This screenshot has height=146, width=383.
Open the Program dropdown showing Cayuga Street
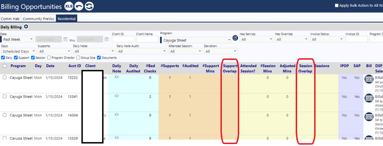196,40
